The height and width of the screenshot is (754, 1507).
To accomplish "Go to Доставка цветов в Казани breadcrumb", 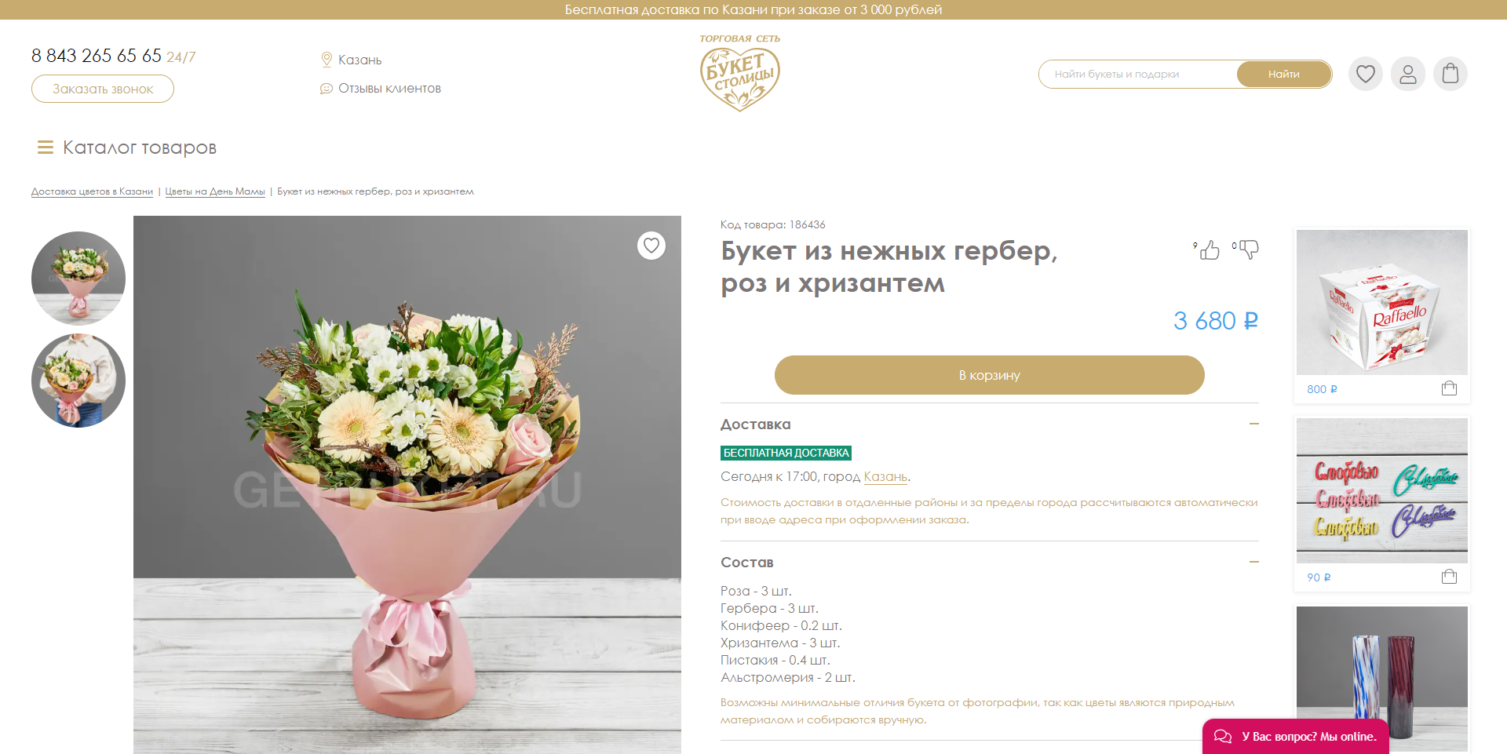I will (92, 191).
